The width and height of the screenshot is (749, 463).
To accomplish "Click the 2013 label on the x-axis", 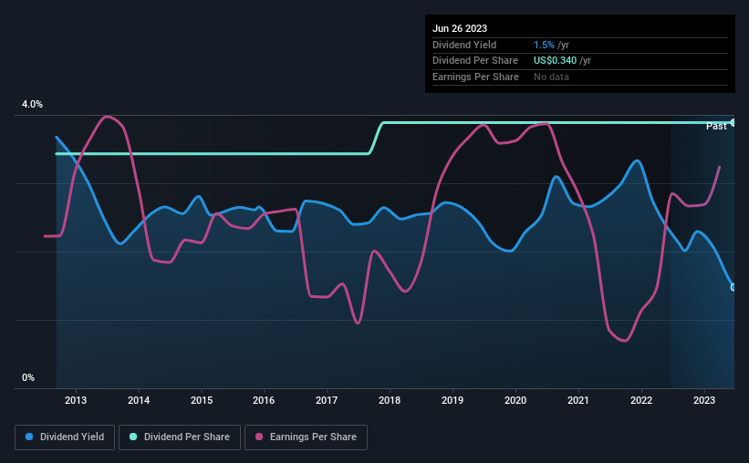I will tap(76, 400).
